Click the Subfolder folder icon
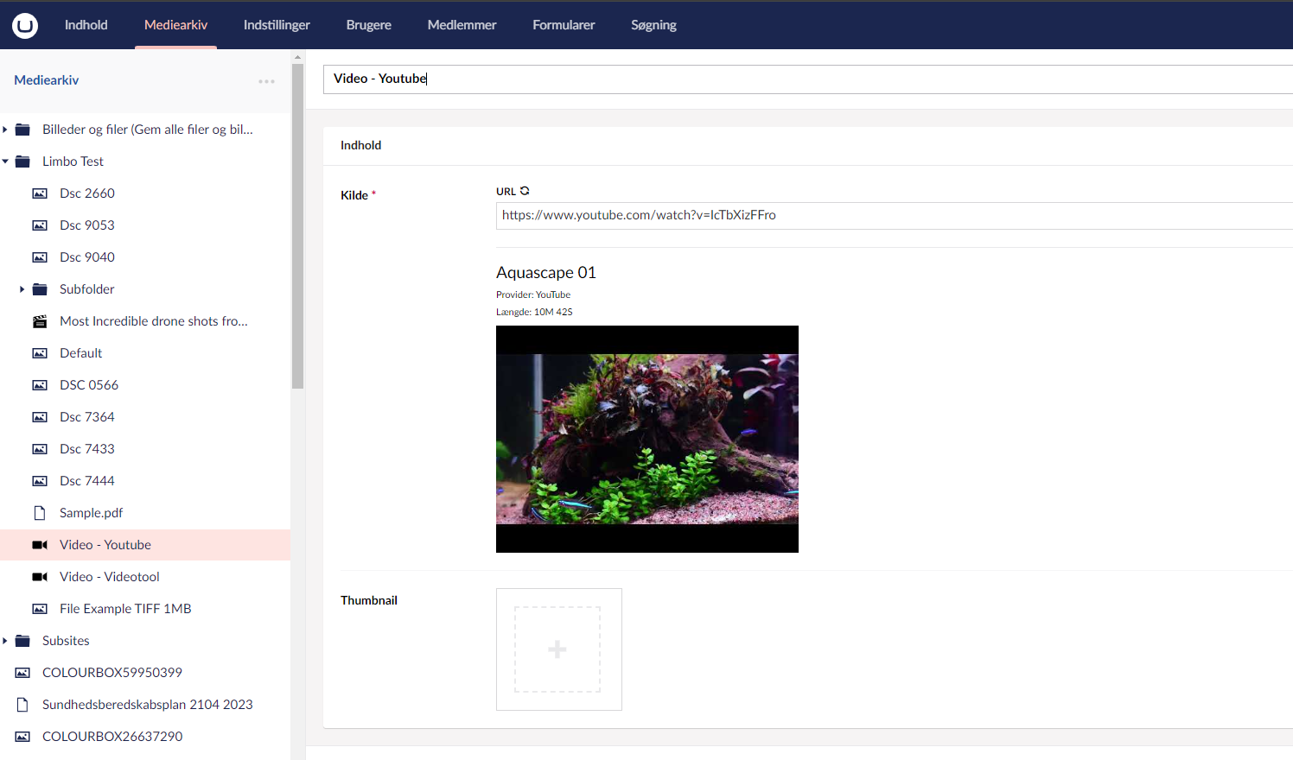1293x760 pixels. coord(40,289)
